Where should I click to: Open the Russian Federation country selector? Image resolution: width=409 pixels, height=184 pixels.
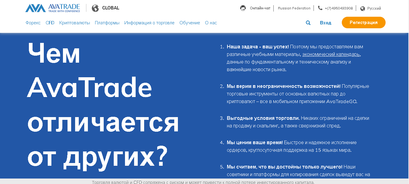tap(294, 8)
